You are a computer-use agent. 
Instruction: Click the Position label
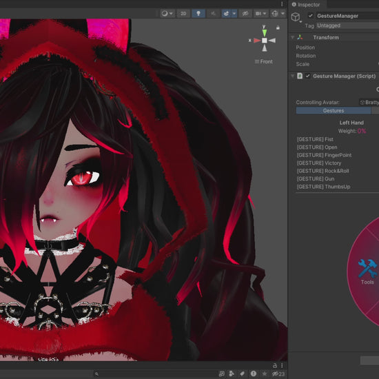click(305, 48)
